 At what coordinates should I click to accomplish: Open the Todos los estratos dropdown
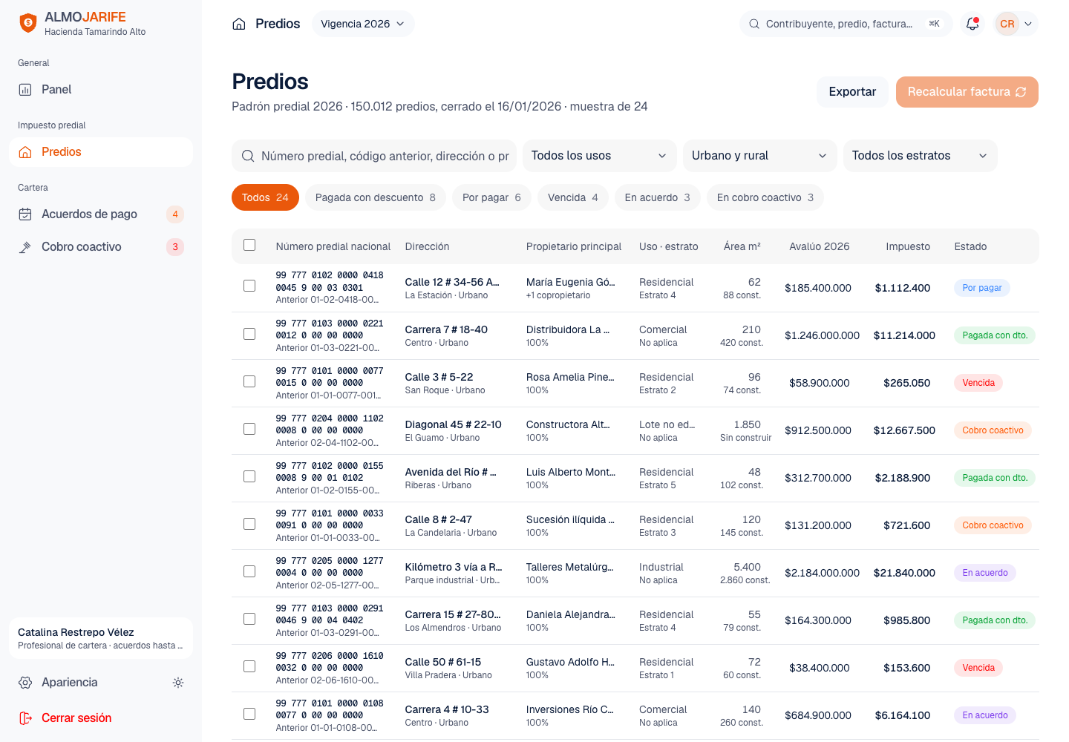(x=921, y=156)
